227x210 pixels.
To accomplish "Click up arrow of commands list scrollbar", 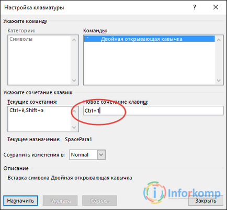I will [x=219, y=40].
